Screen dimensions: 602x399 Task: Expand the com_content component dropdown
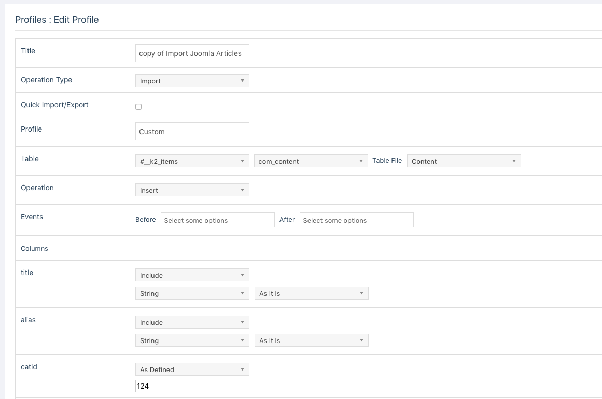pos(311,161)
